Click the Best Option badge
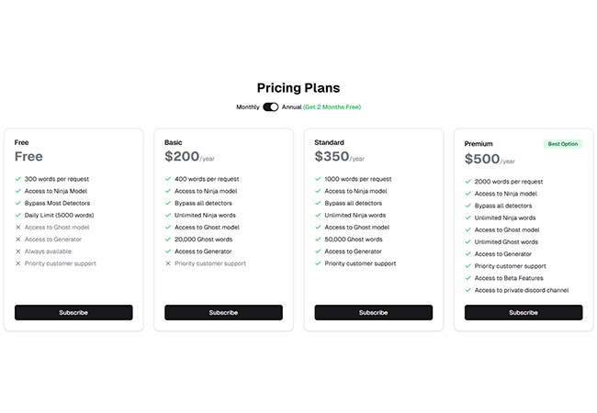Image resolution: width=597 pixels, height=413 pixels. pos(564,144)
